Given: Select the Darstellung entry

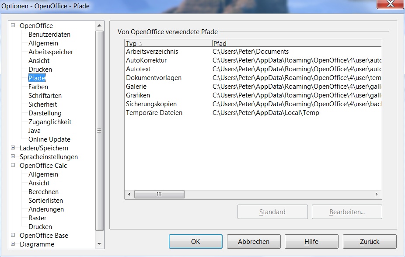Looking at the screenshot, I should [45, 113].
